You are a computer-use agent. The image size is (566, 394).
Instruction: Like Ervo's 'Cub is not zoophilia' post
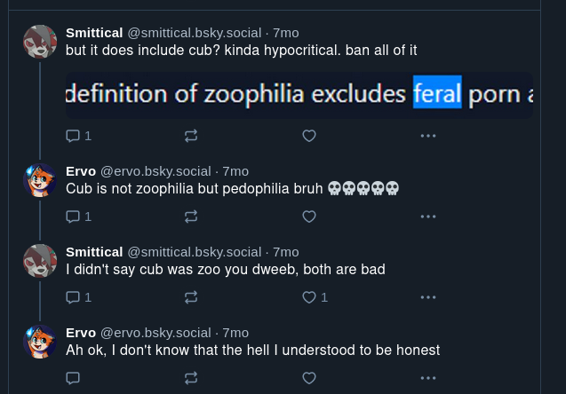coord(309,216)
